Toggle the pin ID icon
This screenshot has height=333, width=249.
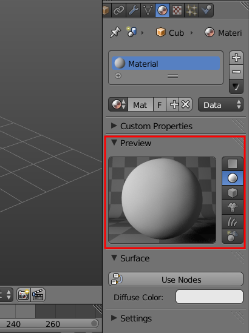click(115, 33)
